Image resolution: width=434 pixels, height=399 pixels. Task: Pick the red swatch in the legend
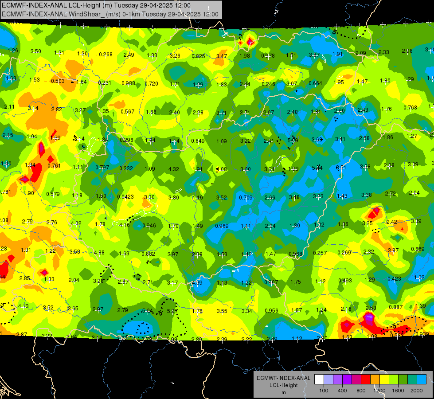pyautogui.click(x=366, y=379)
